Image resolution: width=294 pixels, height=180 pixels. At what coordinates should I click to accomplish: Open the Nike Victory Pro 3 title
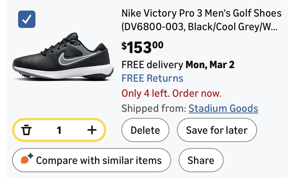[x=201, y=13]
